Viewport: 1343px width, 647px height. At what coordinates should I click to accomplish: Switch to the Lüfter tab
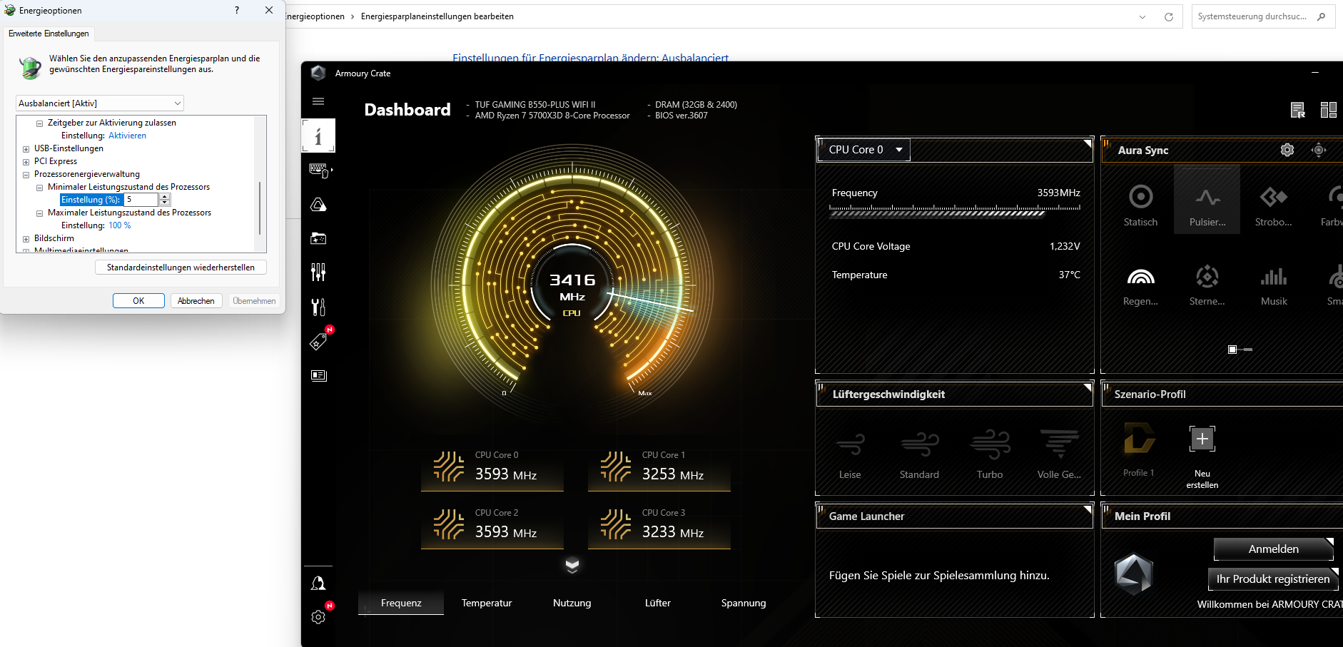(658, 603)
